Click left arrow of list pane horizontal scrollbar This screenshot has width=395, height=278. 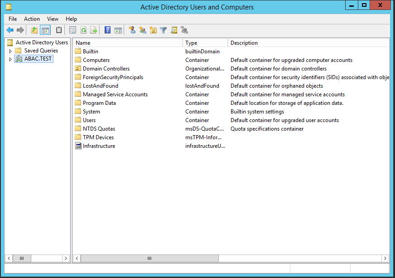(x=77, y=258)
